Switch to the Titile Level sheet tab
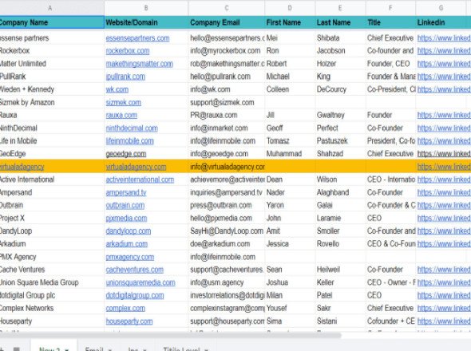The width and height of the screenshot is (471, 351). [x=181, y=349]
